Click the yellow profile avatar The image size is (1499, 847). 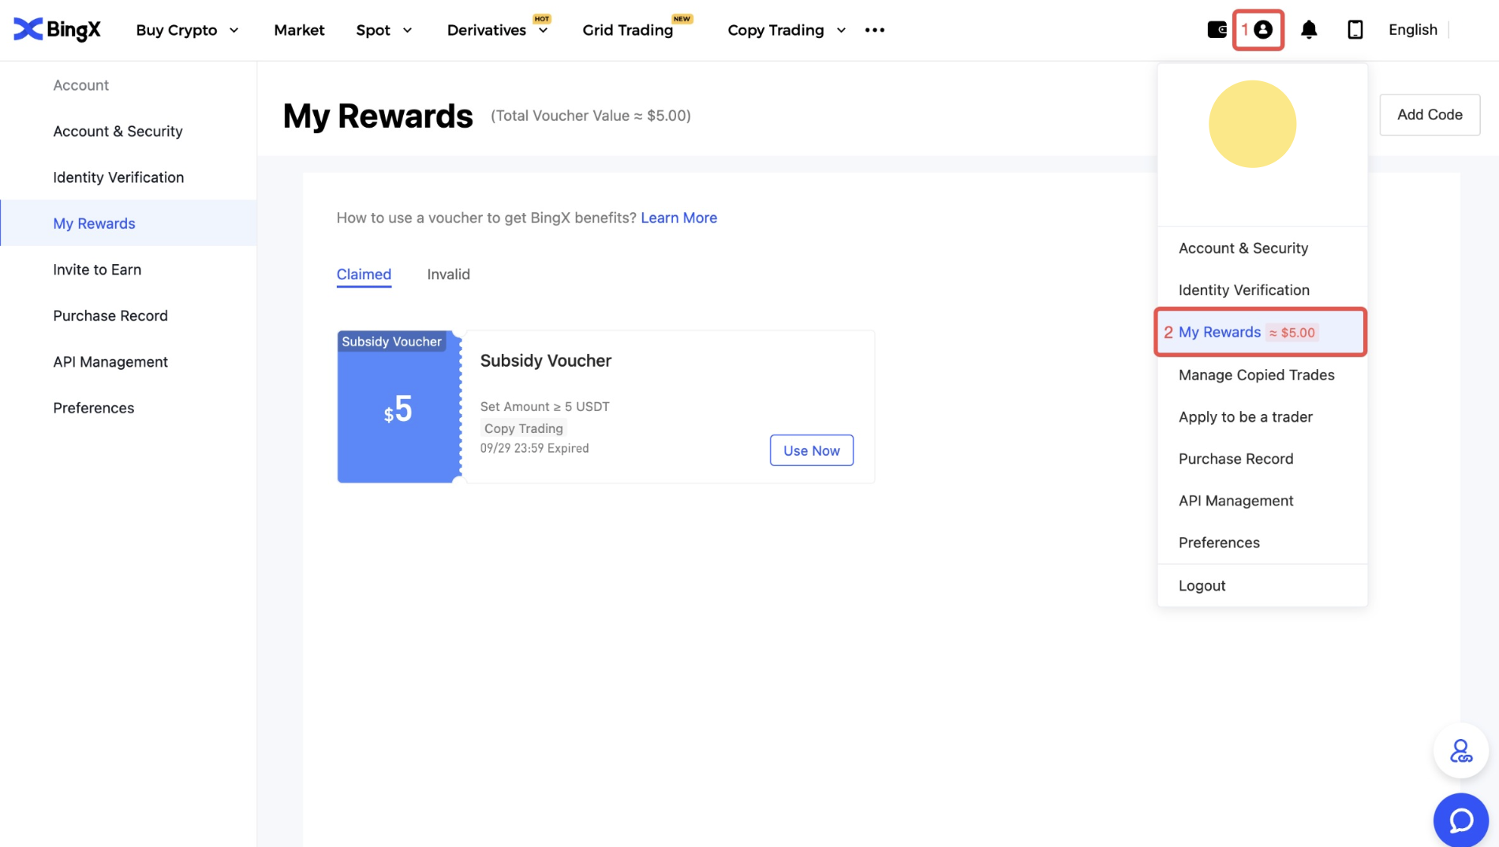point(1252,124)
